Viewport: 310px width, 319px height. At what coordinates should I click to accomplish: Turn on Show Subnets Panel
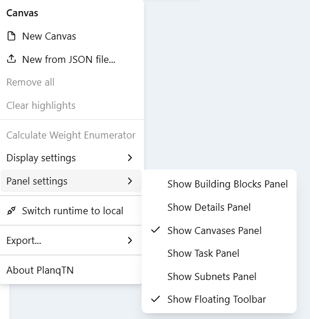219,277
